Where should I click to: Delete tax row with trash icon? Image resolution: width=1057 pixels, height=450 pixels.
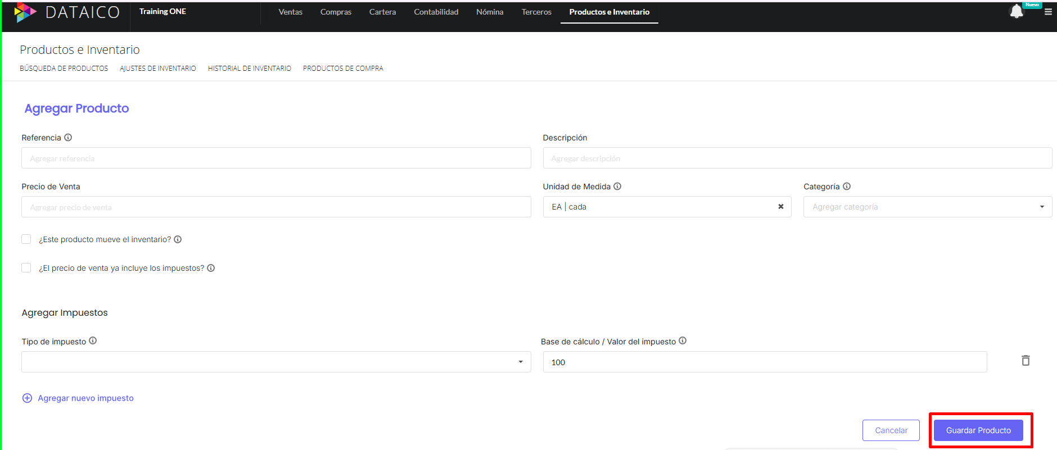[x=1026, y=361]
